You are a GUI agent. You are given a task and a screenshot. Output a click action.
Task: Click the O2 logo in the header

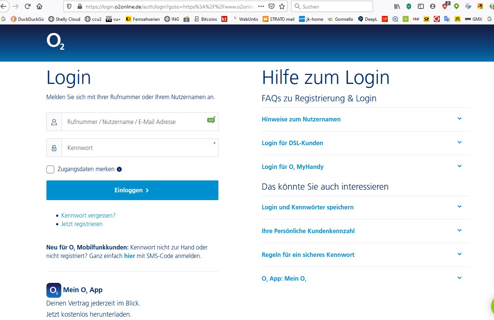55,43
